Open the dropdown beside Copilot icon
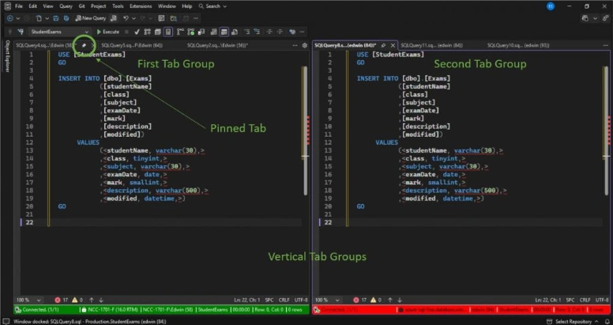 coord(596,18)
